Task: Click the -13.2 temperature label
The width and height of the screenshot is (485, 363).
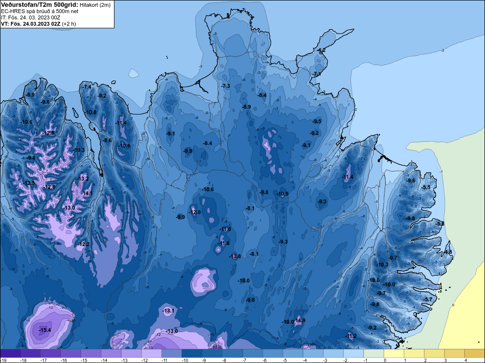Action: pyautogui.click(x=82, y=179)
